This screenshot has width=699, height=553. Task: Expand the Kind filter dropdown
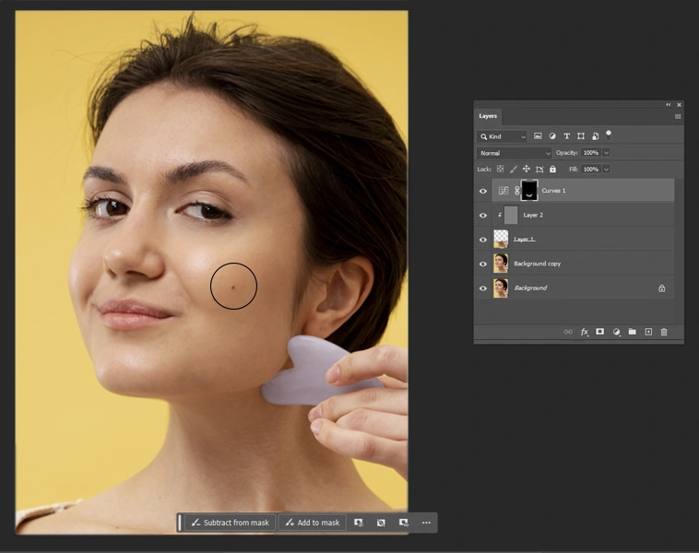click(503, 136)
